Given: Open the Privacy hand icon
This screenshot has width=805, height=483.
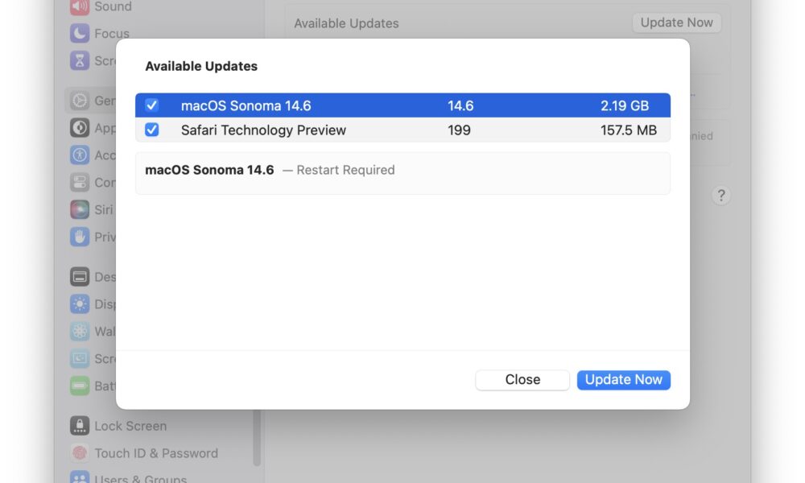Looking at the screenshot, I should tap(80, 237).
